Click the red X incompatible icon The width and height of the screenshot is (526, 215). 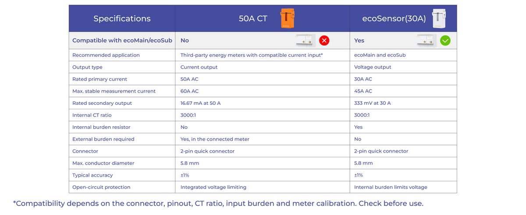click(x=324, y=41)
